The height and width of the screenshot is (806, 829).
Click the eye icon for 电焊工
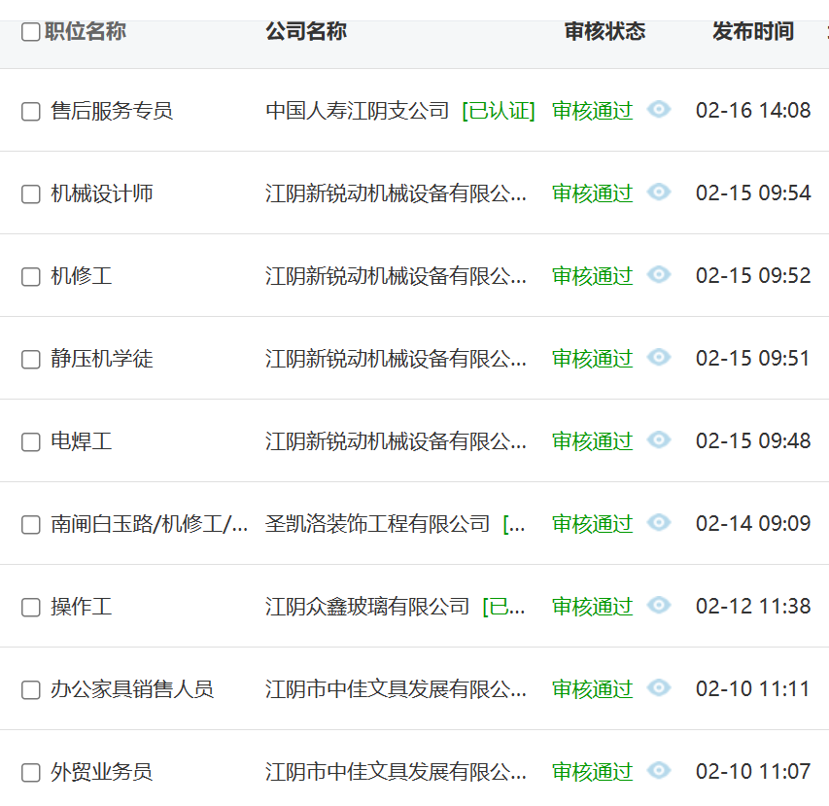coord(659,439)
